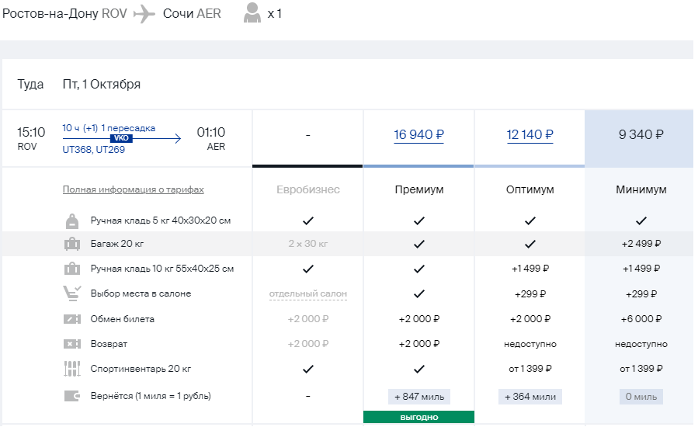Click +1 499 ₽ hand luggage price under Минимум

(641, 269)
